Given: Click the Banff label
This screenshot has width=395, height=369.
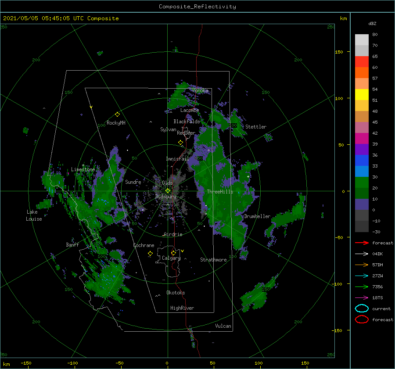Looking at the screenshot, I should coord(72,245).
